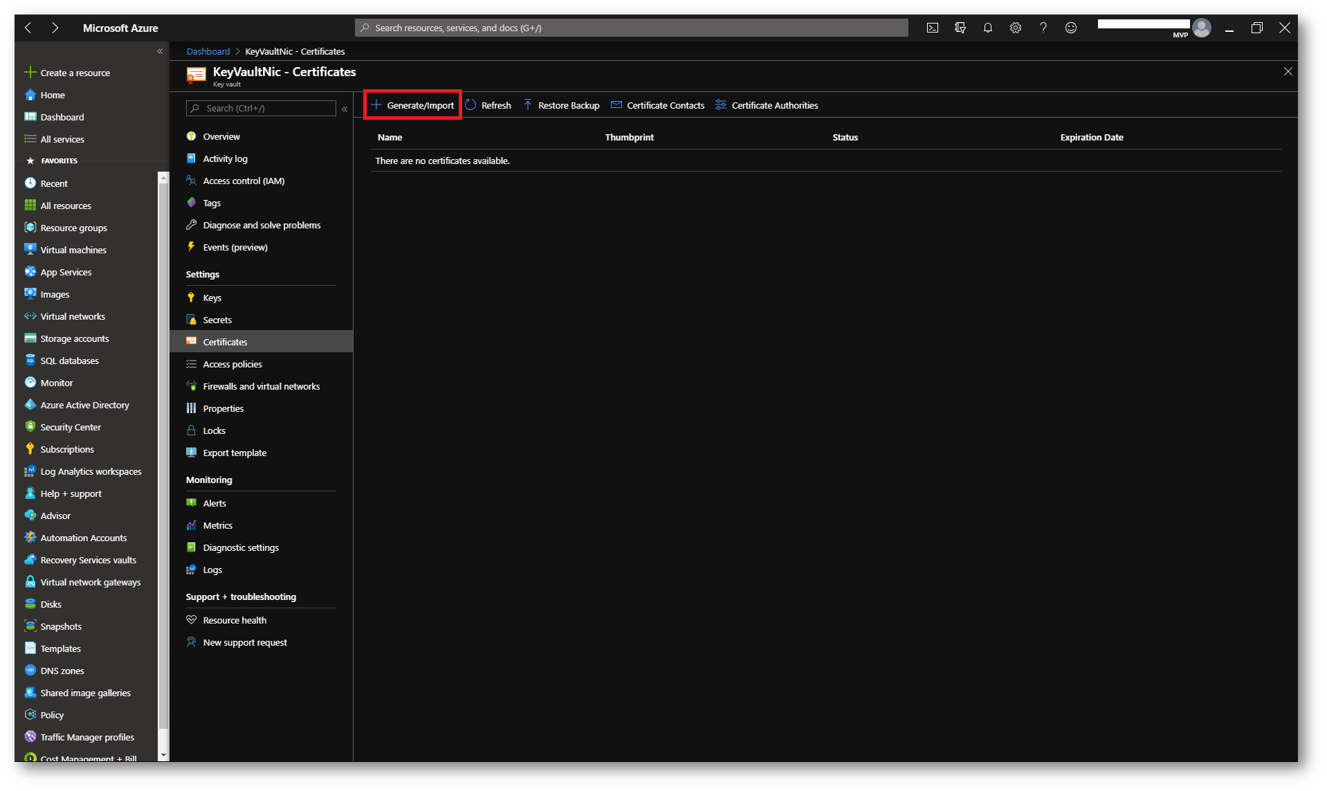Viewport: 1327px width, 791px height.
Task: Open Certificate Contacts
Action: (657, 105)
